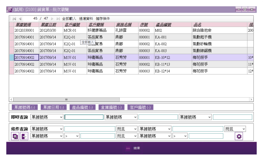Sort by 序號 column header
The image size is (263, 161).
[x=146, y=25]
